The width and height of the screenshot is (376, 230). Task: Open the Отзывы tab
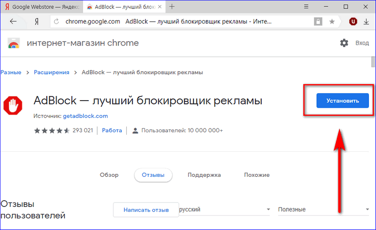(x=153, y=175)
